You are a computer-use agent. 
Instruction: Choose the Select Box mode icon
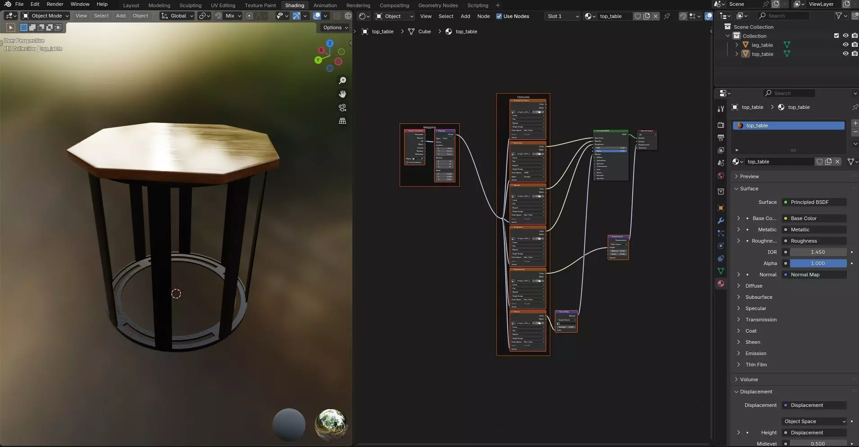24,27
